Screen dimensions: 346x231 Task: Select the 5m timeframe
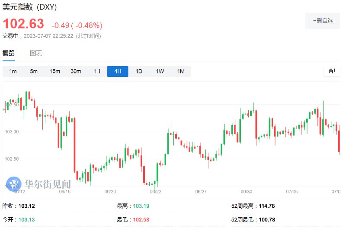click(34, 71)
